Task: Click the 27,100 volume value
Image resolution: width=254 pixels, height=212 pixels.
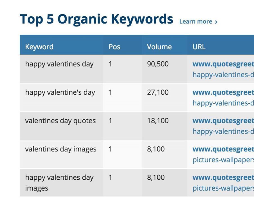Action: tap(158, 93)
